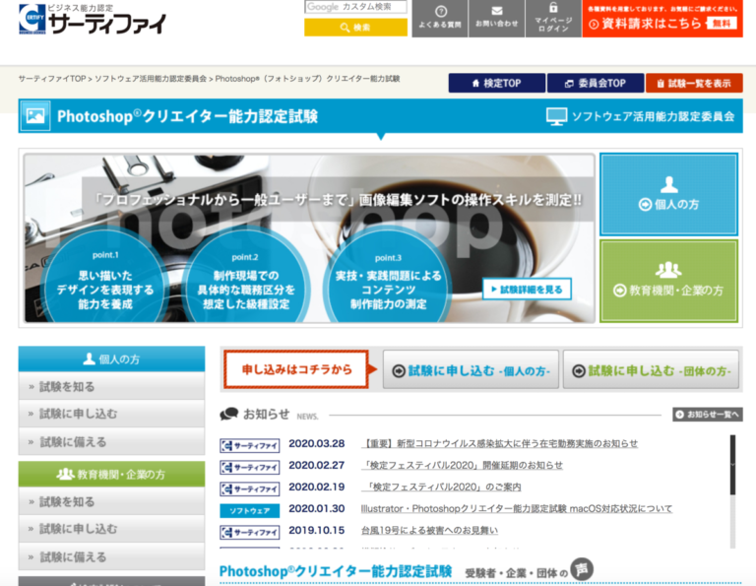Click the Photoshopクリエイター能力認定試験 heading at bottom
This screenshot has width=756, height=586.
(x=336, y=571)
